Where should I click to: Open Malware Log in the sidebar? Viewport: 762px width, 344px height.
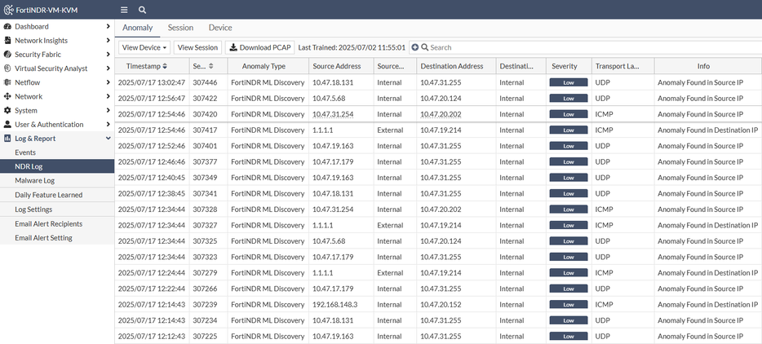pos(34,180)
